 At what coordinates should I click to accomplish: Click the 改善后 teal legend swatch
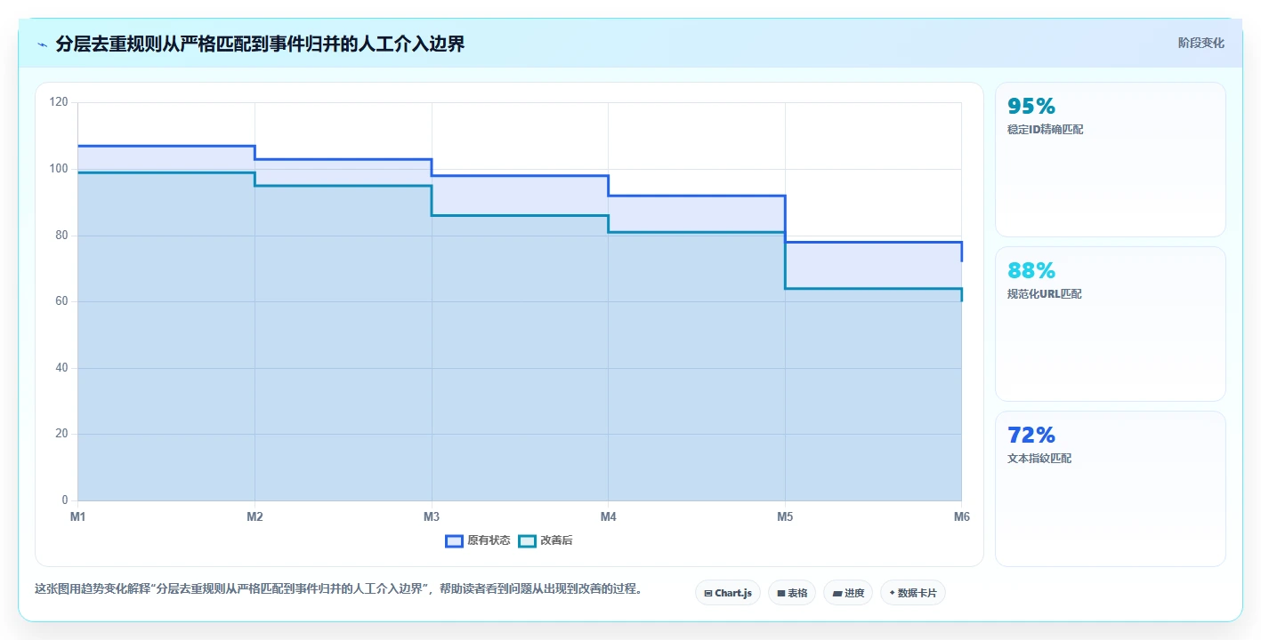[x=527, y=540]
